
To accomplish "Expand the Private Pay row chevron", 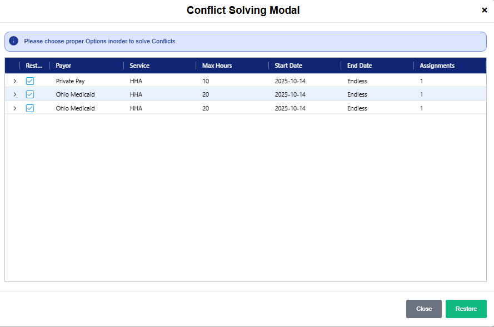I will (x=15, y=81).
